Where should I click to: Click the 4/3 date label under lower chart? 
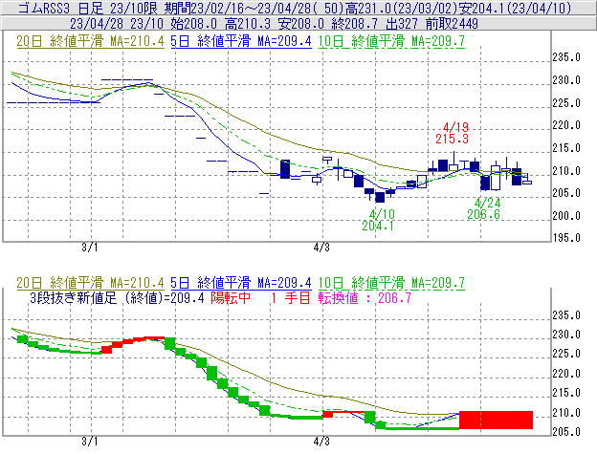pyautogui.click(x=321, y=442)
